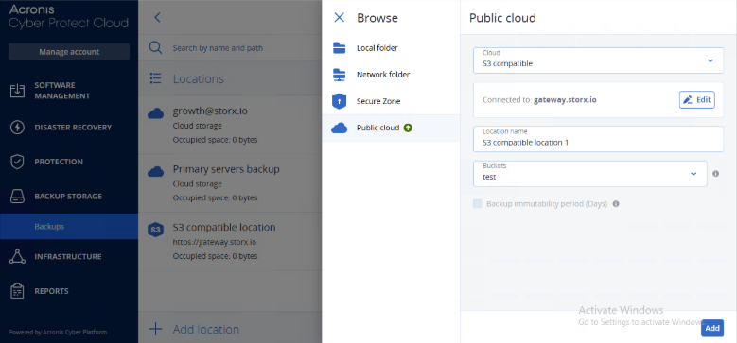737x343 pixels.
Task: Open Backup Storage section
Action: [x=69, y=197]
